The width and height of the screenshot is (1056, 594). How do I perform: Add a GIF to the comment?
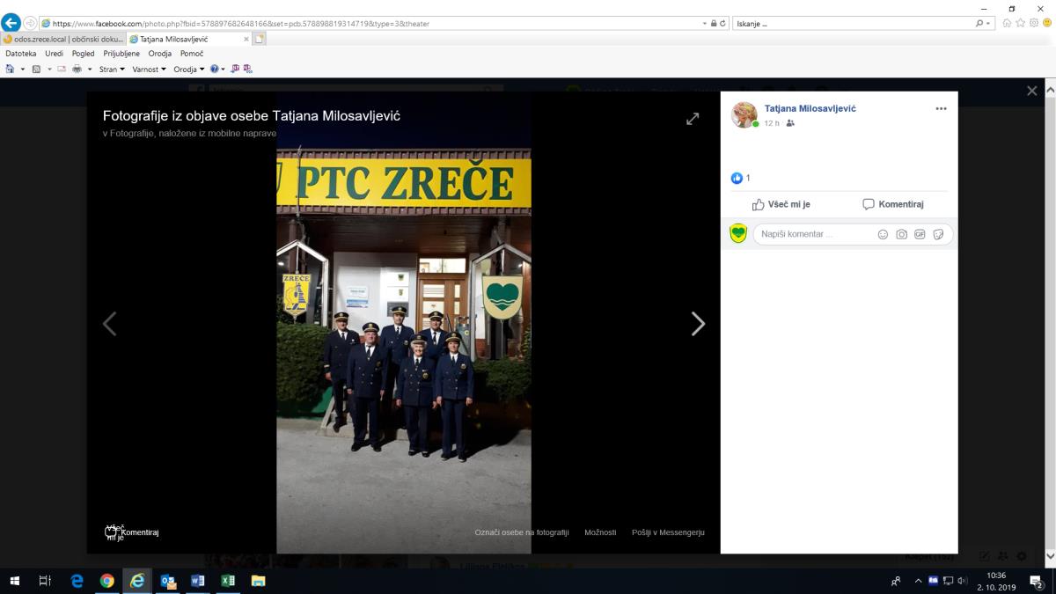(x=920, y=234)
